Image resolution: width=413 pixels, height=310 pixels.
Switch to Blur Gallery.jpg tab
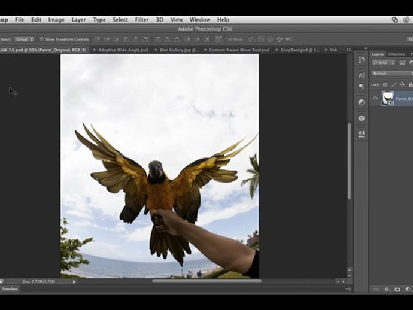179,50
